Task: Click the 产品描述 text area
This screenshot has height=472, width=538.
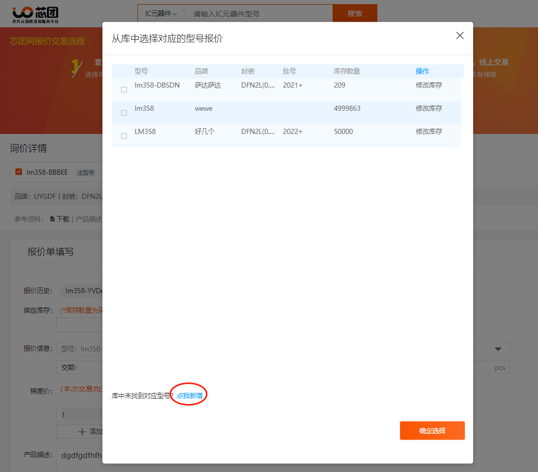Action: coord(79,460)
